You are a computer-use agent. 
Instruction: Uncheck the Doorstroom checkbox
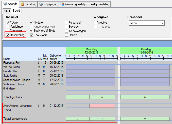tap(31, 35)
